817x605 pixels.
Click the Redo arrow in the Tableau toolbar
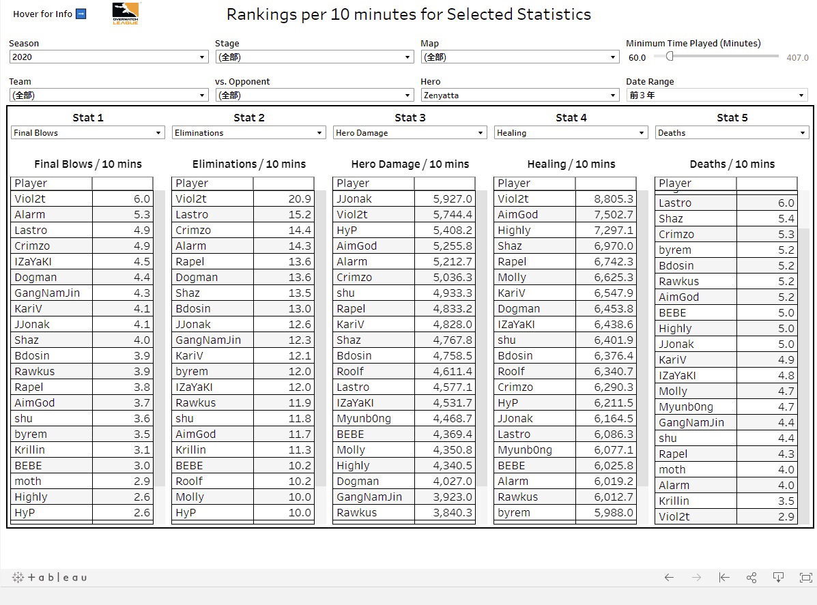[696, 578]
